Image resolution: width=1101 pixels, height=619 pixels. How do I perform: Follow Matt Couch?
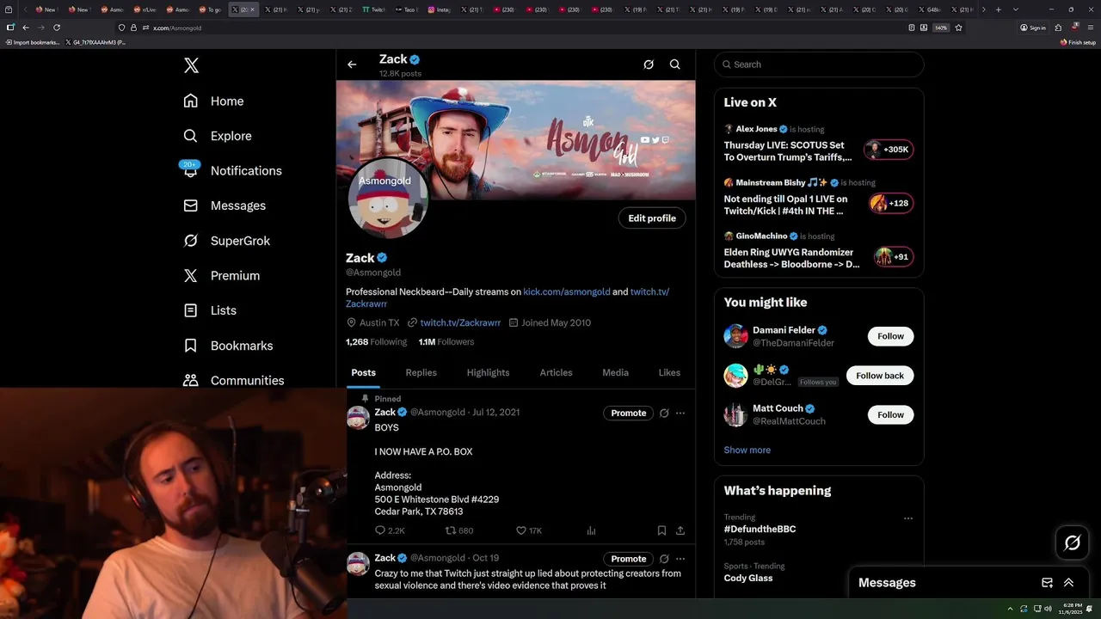point(890,414)
